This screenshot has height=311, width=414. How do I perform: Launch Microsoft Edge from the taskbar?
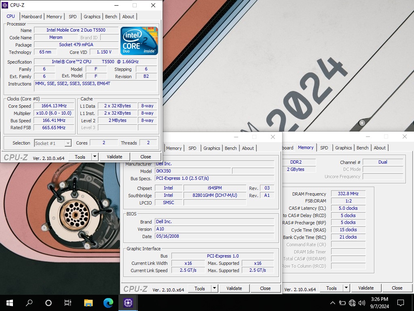tap(108, 302)
